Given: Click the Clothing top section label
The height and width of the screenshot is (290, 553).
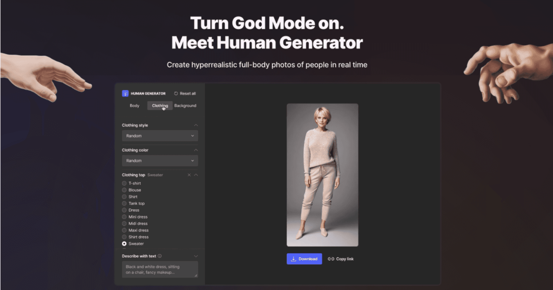Looking at the screenshot, I should (x=133, y=175).
